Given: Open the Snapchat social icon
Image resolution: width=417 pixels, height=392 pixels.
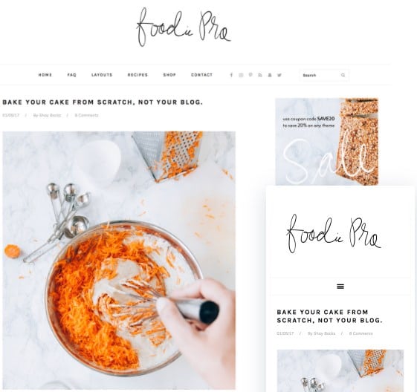Looking at the screenshot, I should [269, 75].
